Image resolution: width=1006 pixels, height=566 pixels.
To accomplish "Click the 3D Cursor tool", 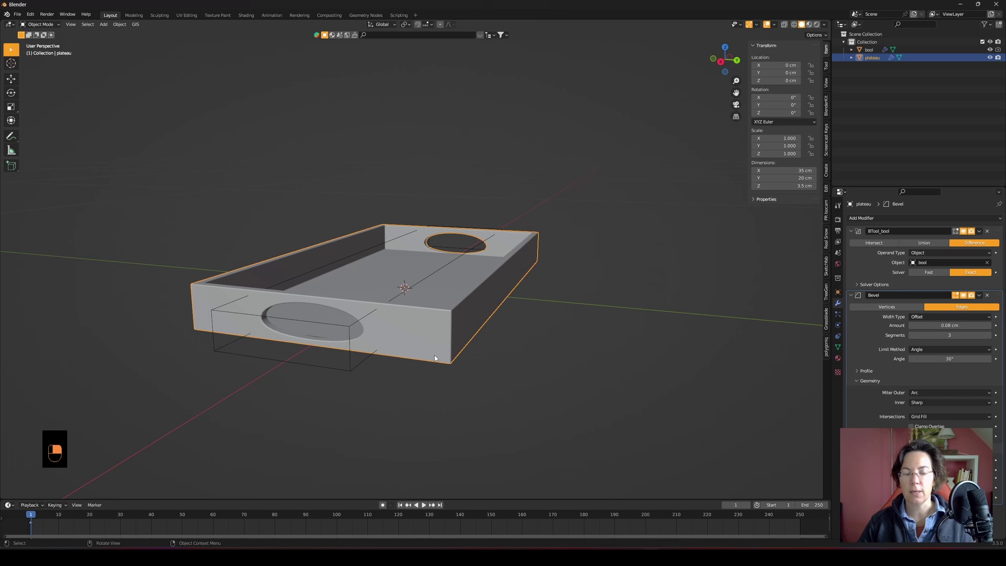I will [x=11, y=63].
